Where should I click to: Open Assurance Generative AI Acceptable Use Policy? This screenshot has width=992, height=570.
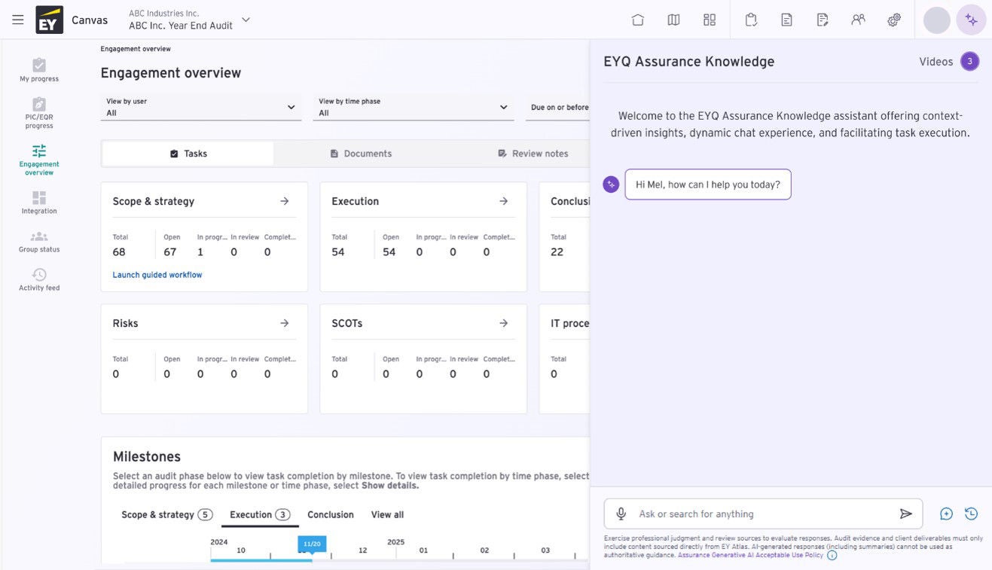pyautogui.click(x=750, y=555)
